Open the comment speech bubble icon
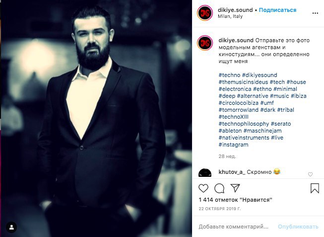The width and height of the screenshot is (324, 237). [219, 188]
